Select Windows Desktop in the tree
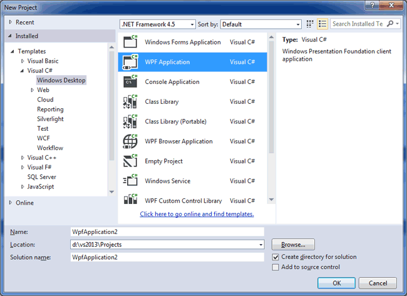 click(x=61, y=80)
